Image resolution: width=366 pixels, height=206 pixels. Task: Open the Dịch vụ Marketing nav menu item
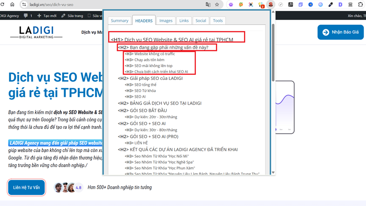click(x=92, y=32)
